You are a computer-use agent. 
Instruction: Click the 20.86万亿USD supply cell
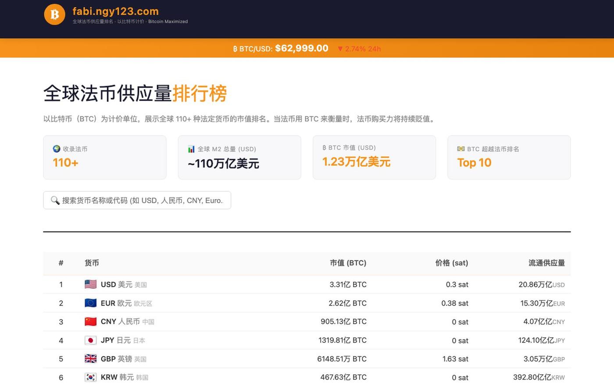[x=542, y=284]
